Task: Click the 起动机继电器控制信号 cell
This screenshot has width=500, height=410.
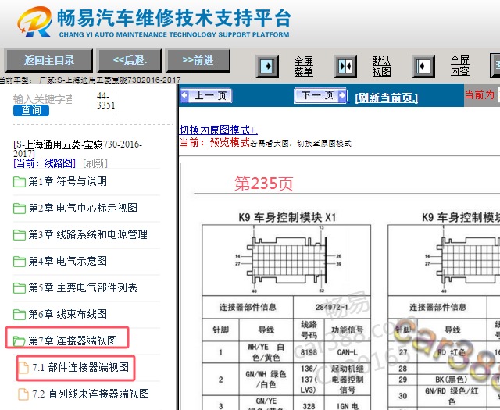Action: (347, 380)
